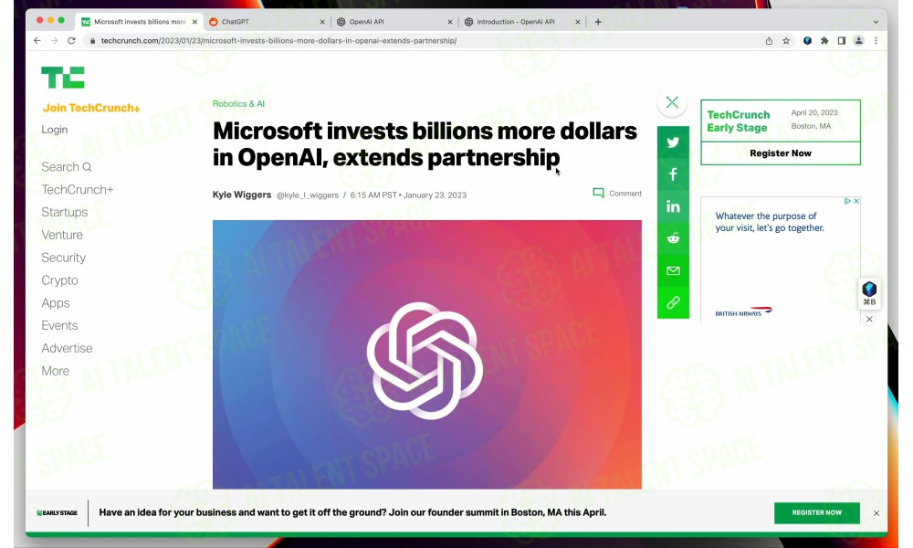Share article via email icon
The width and height of the screenshot is (913, 548).
coord(673,270)
